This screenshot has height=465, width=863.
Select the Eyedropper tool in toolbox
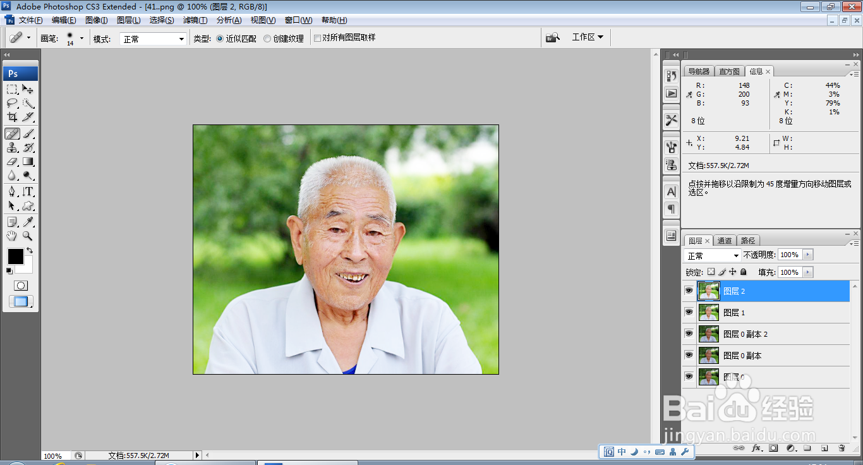(x=28, y=222)
